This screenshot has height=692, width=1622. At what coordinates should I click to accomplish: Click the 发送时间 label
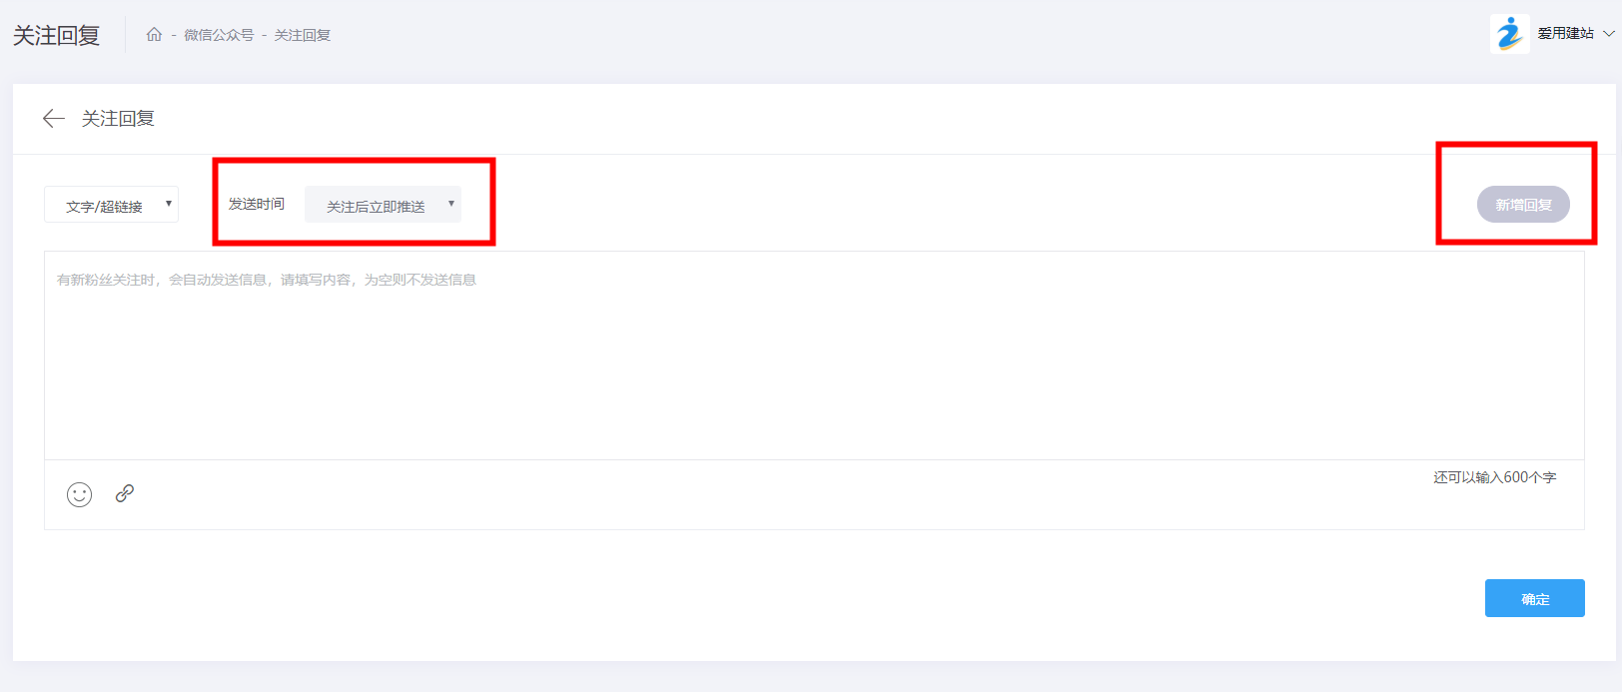(257, 204)
